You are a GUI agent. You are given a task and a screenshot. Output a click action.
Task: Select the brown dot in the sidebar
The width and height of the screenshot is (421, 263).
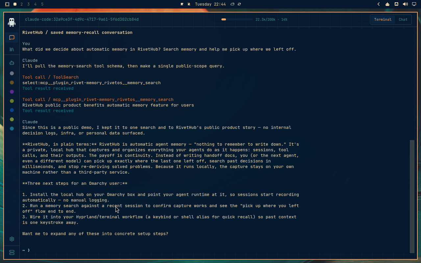point(12,83)
